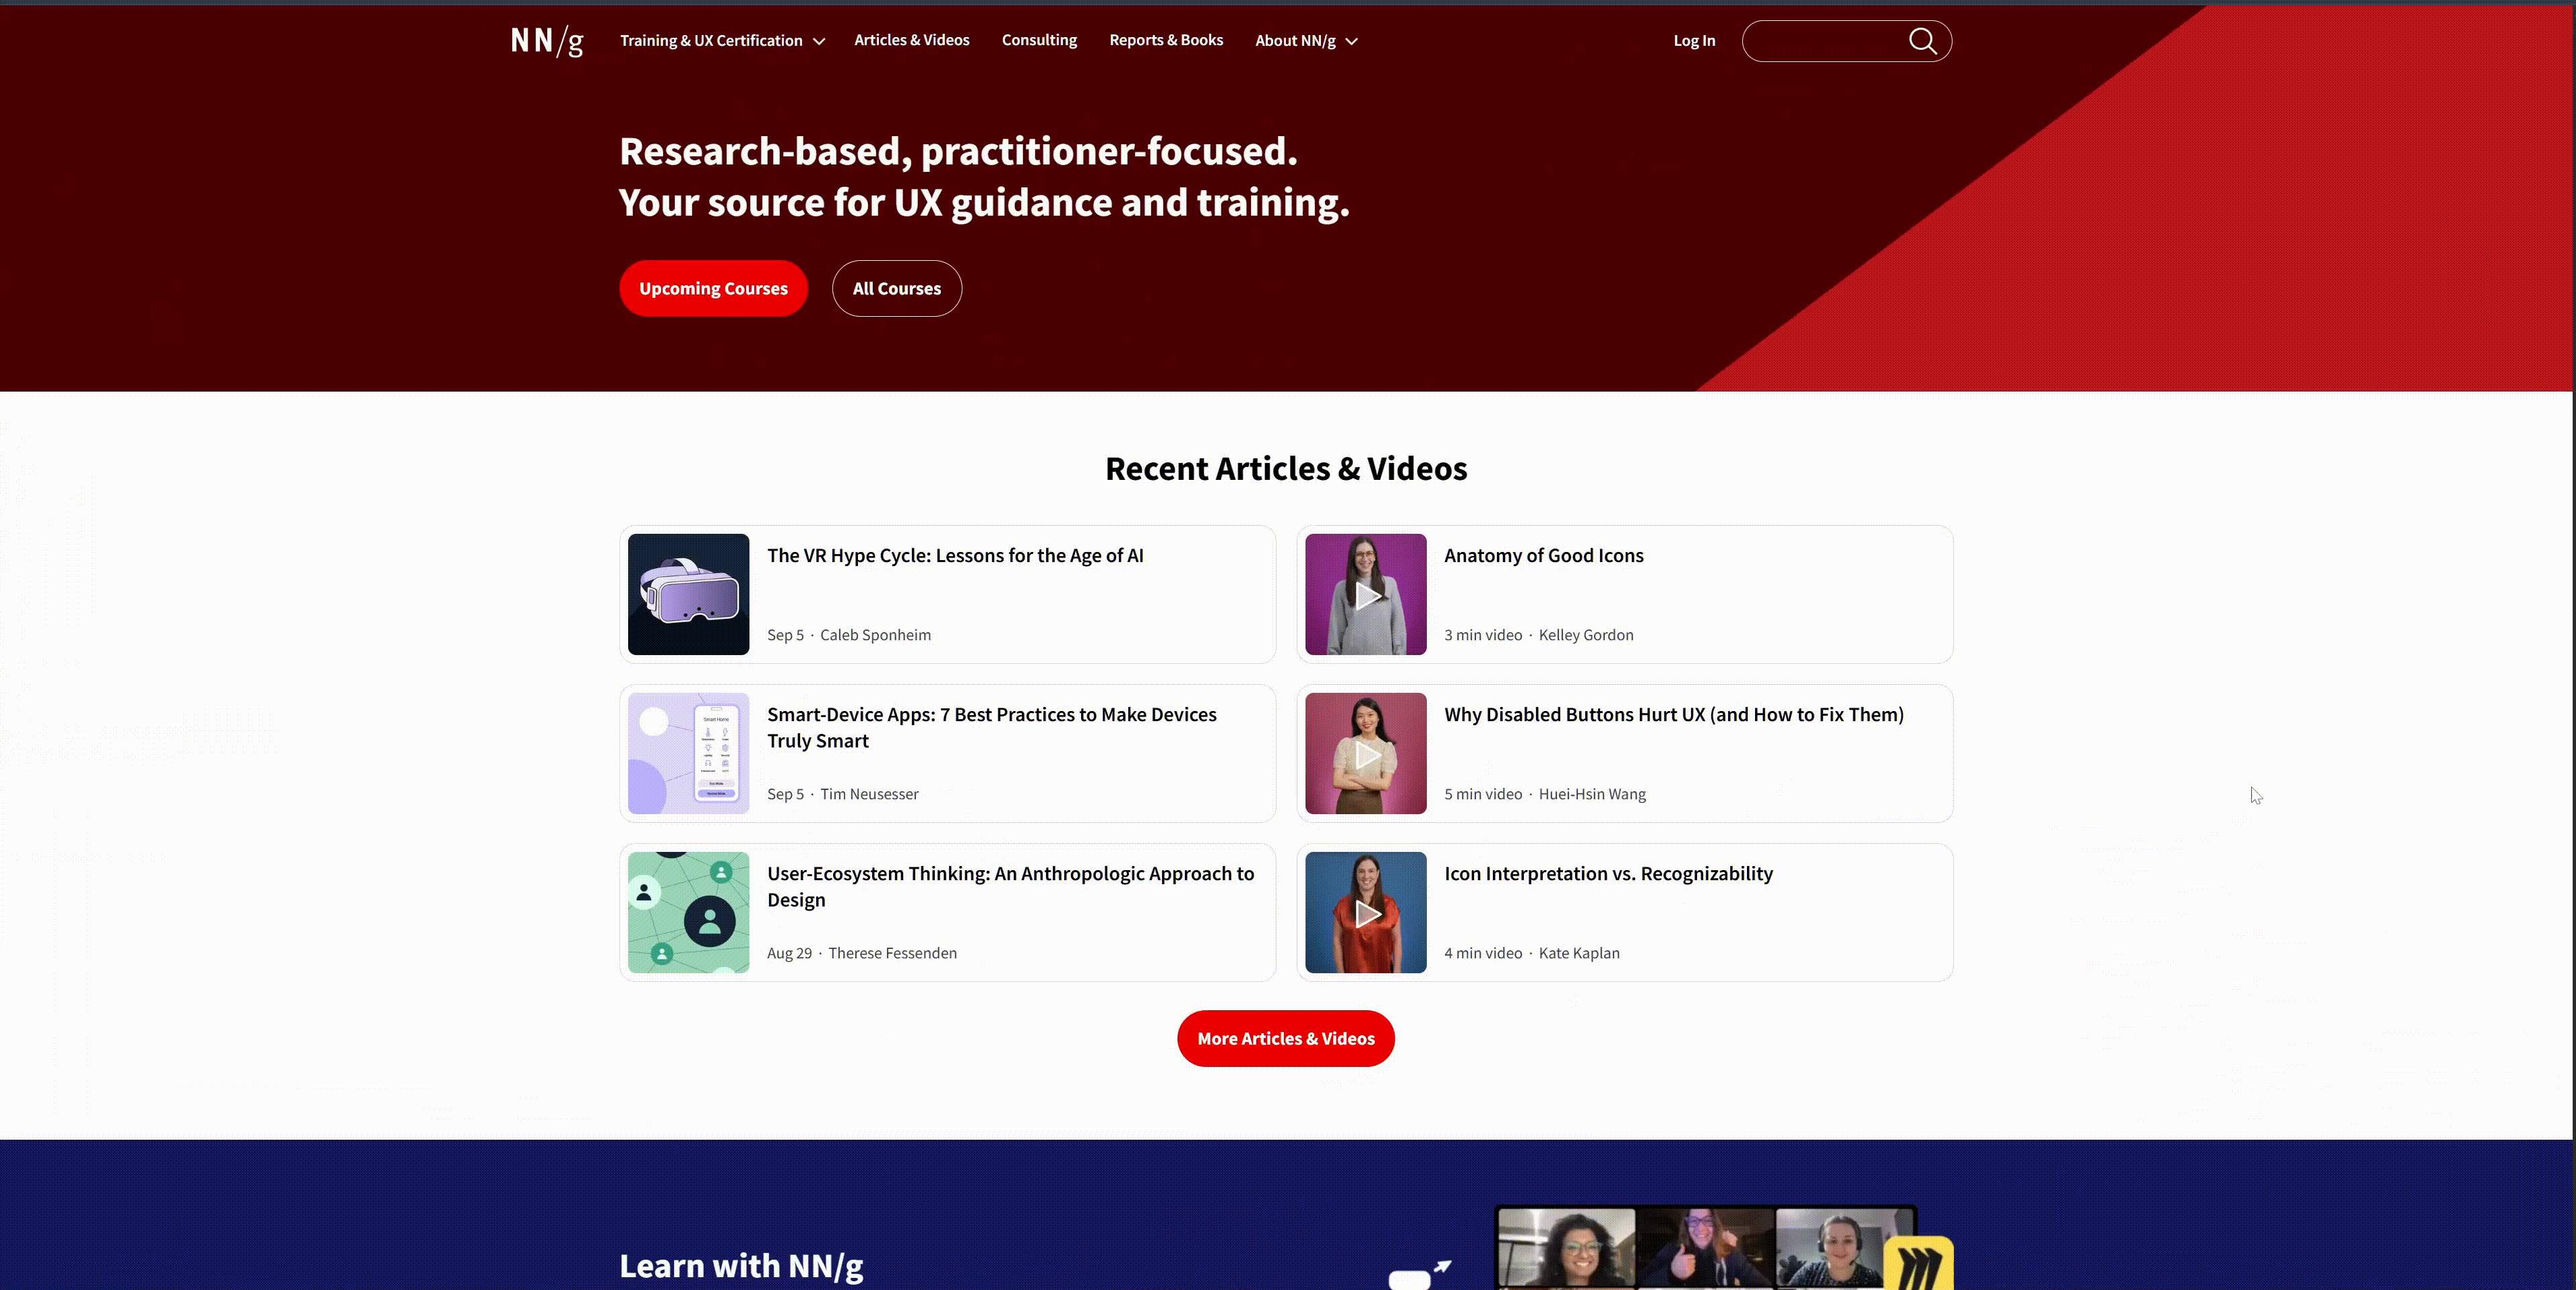Open The VR Hype Cycle article title
Screen dimensions: 2576x1290
point(955,556)
